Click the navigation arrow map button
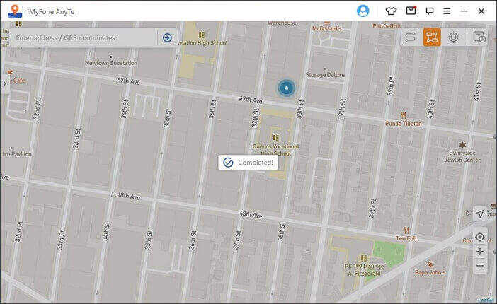This screenshot has height=304, width=497. [479, 214]
